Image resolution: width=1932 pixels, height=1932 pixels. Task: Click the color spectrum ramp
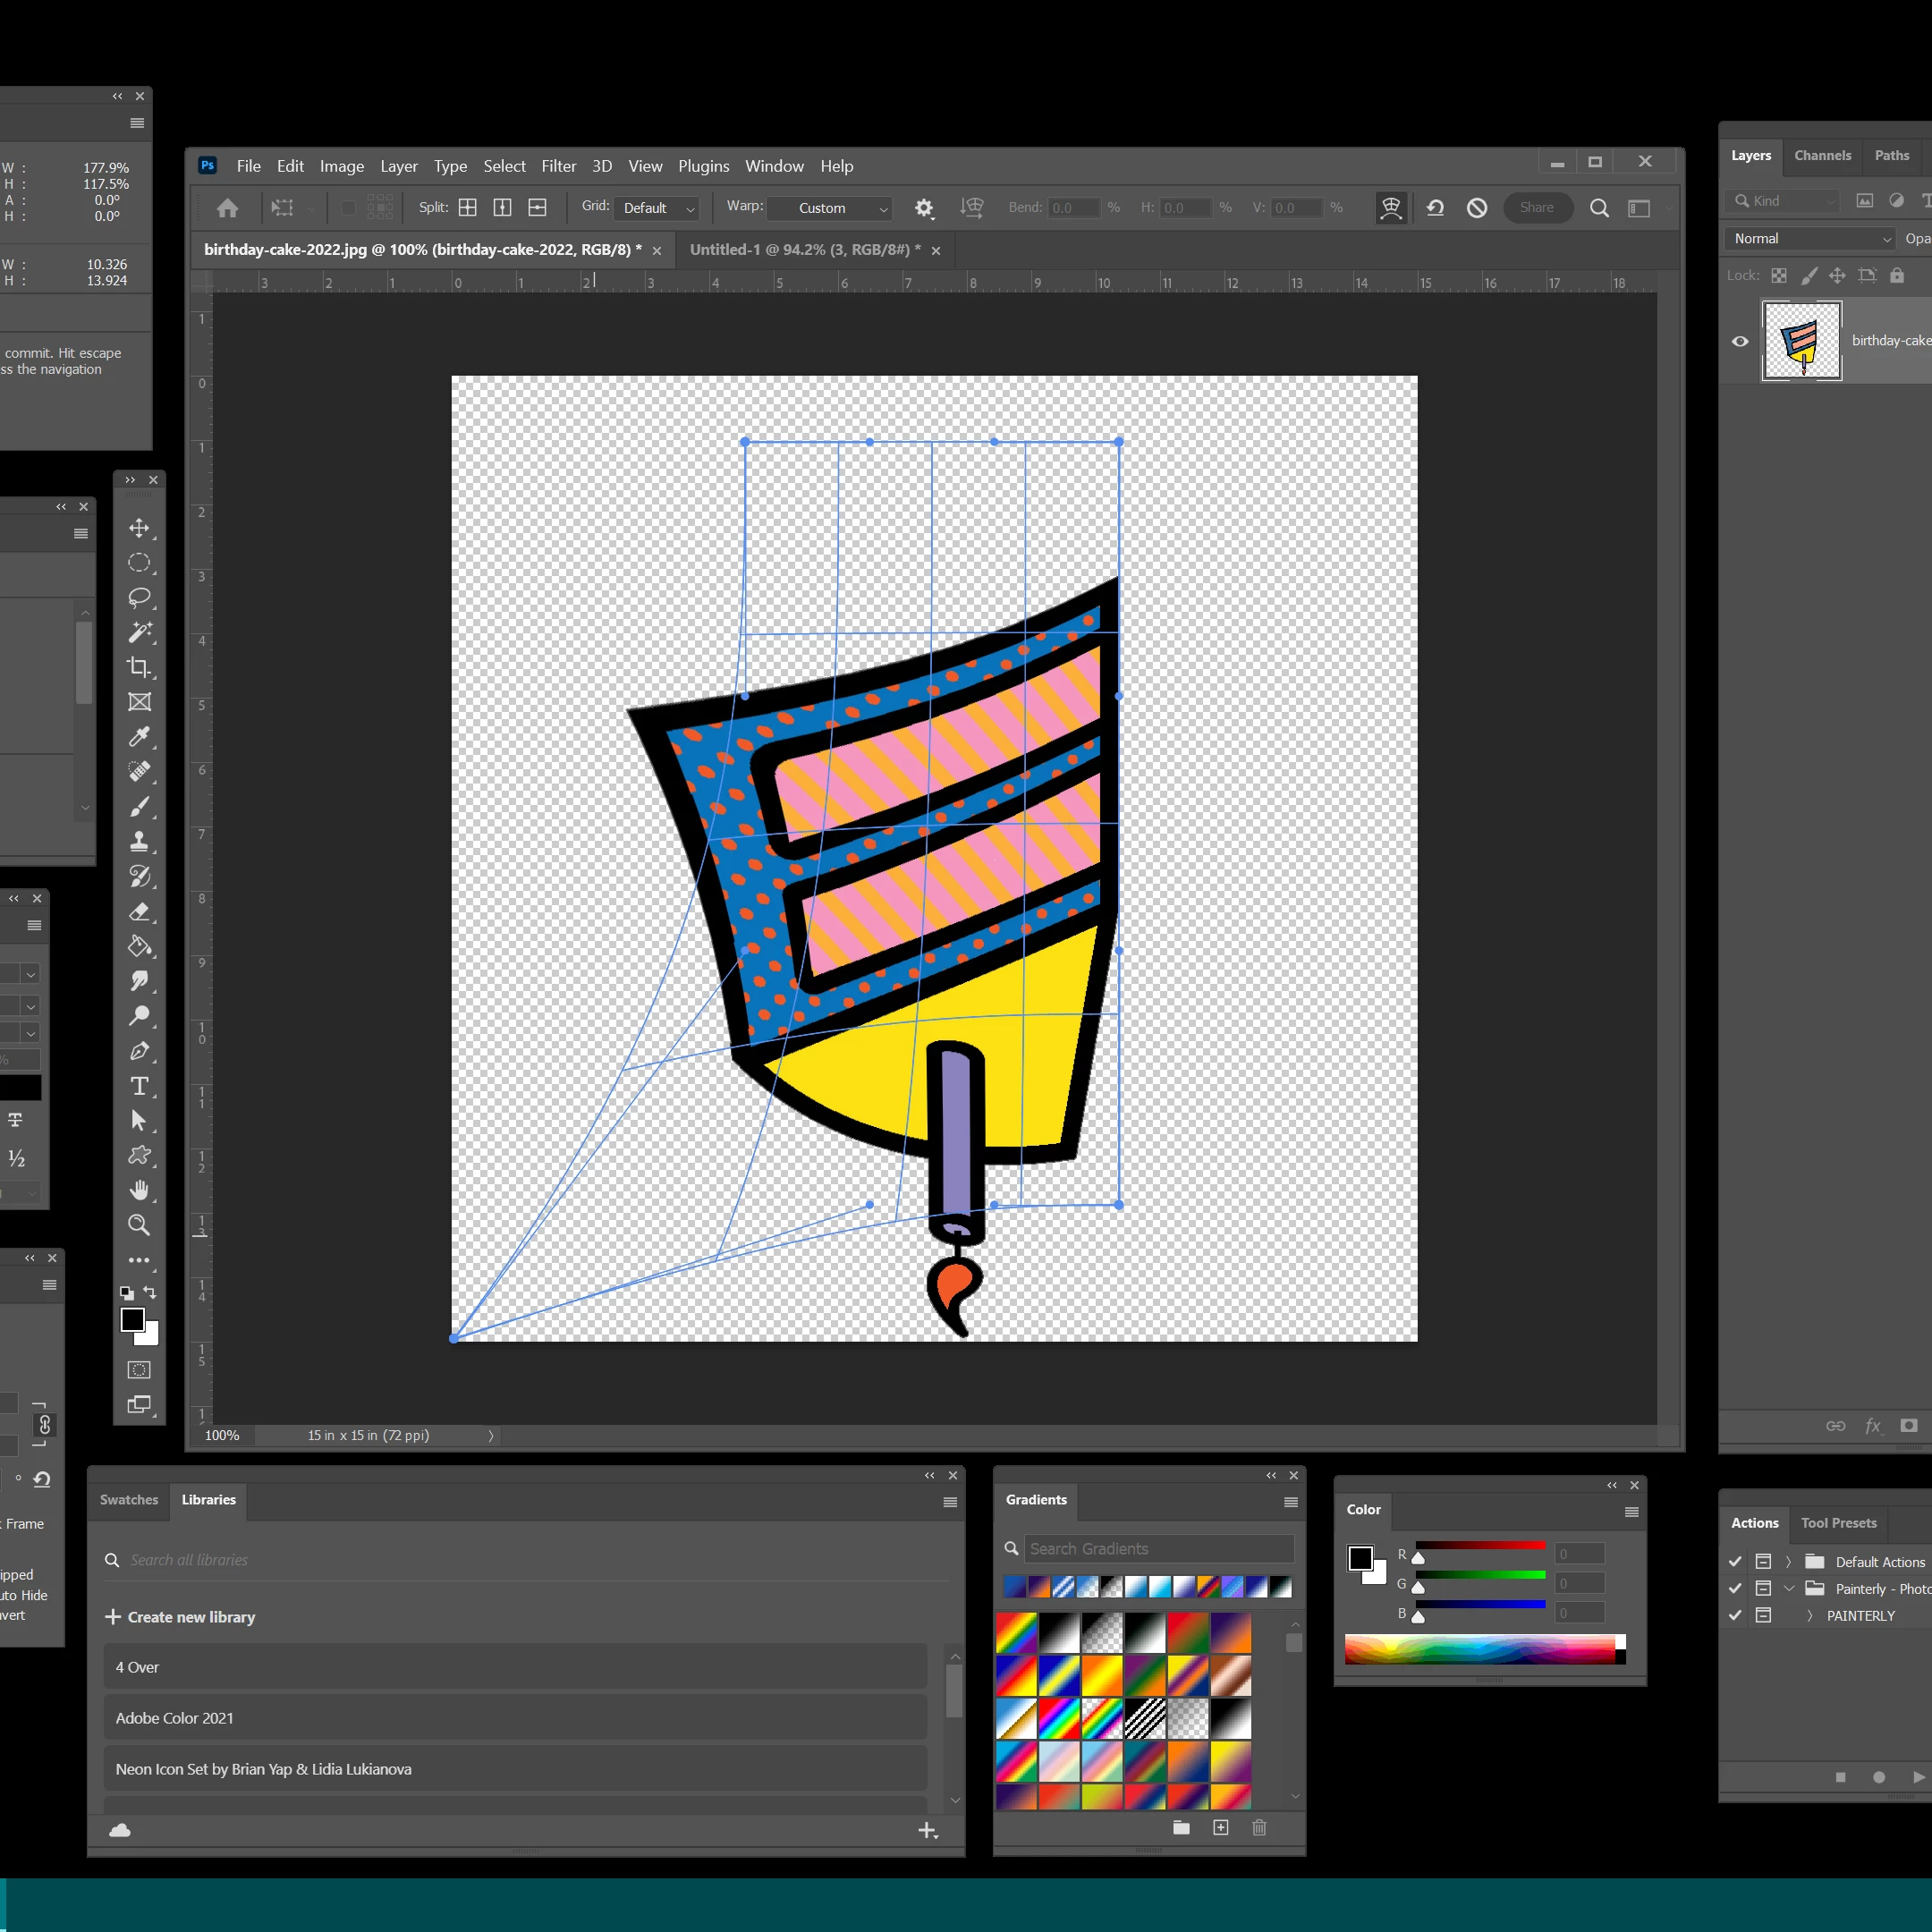1479,1649
